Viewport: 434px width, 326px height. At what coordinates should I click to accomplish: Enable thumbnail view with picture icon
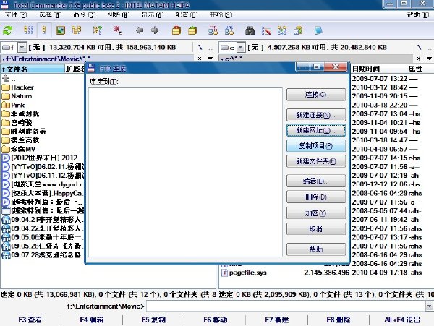(x=61, y=30)
